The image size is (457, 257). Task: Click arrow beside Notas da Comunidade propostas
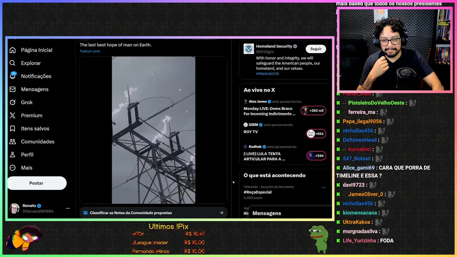coord(221,213)
